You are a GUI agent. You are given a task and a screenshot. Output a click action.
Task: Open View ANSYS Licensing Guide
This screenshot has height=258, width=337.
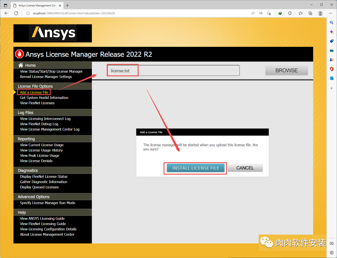point(42,218)
